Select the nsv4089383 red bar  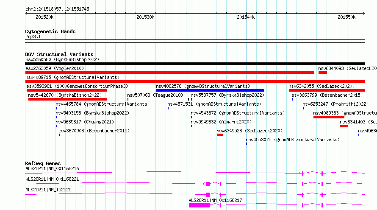pos(329,117)
